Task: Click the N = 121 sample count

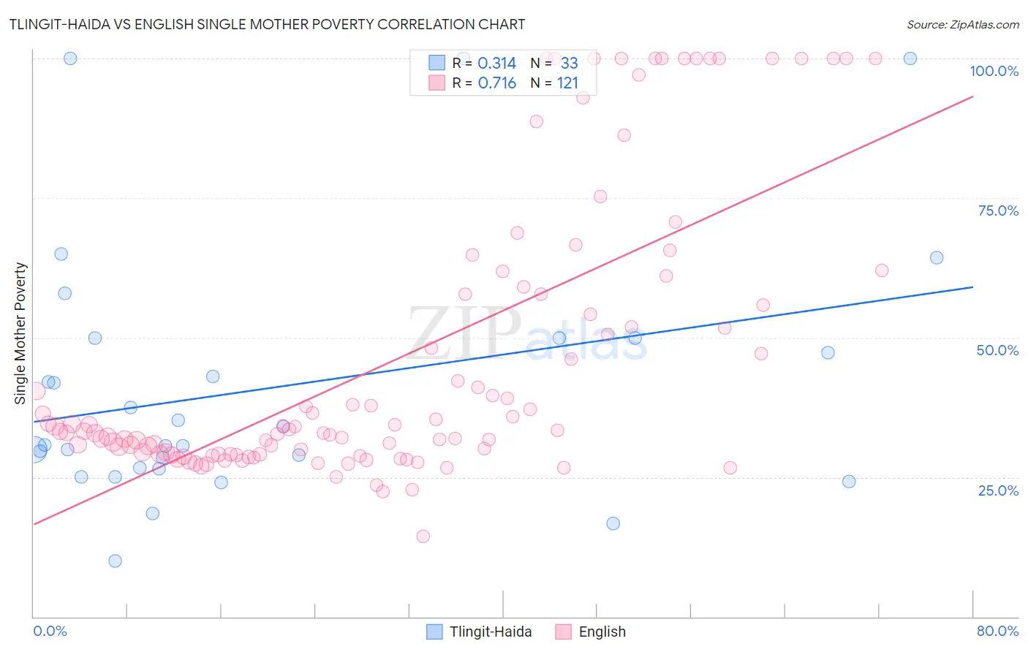Action: [x=554, y=83]
